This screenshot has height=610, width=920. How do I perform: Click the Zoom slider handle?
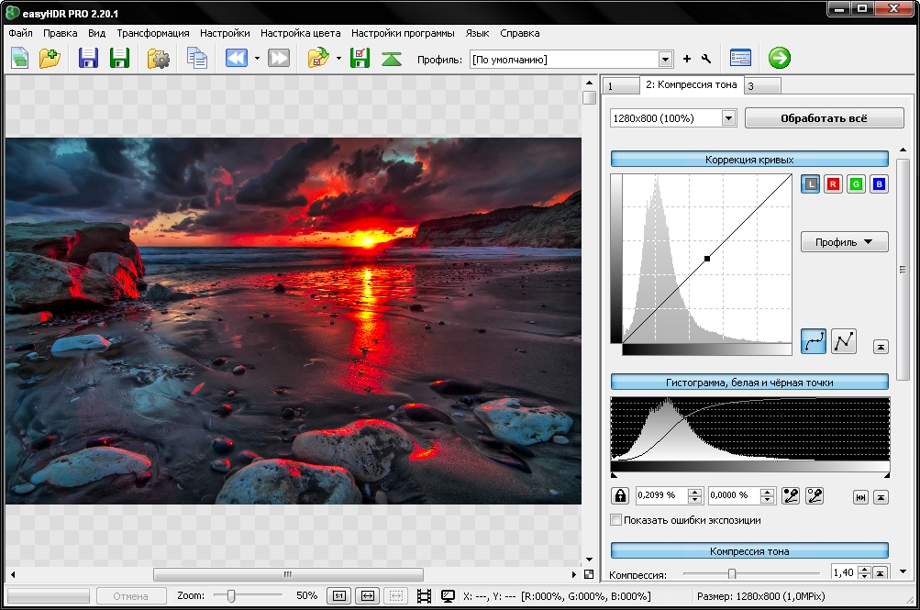(x=231, y=595)
